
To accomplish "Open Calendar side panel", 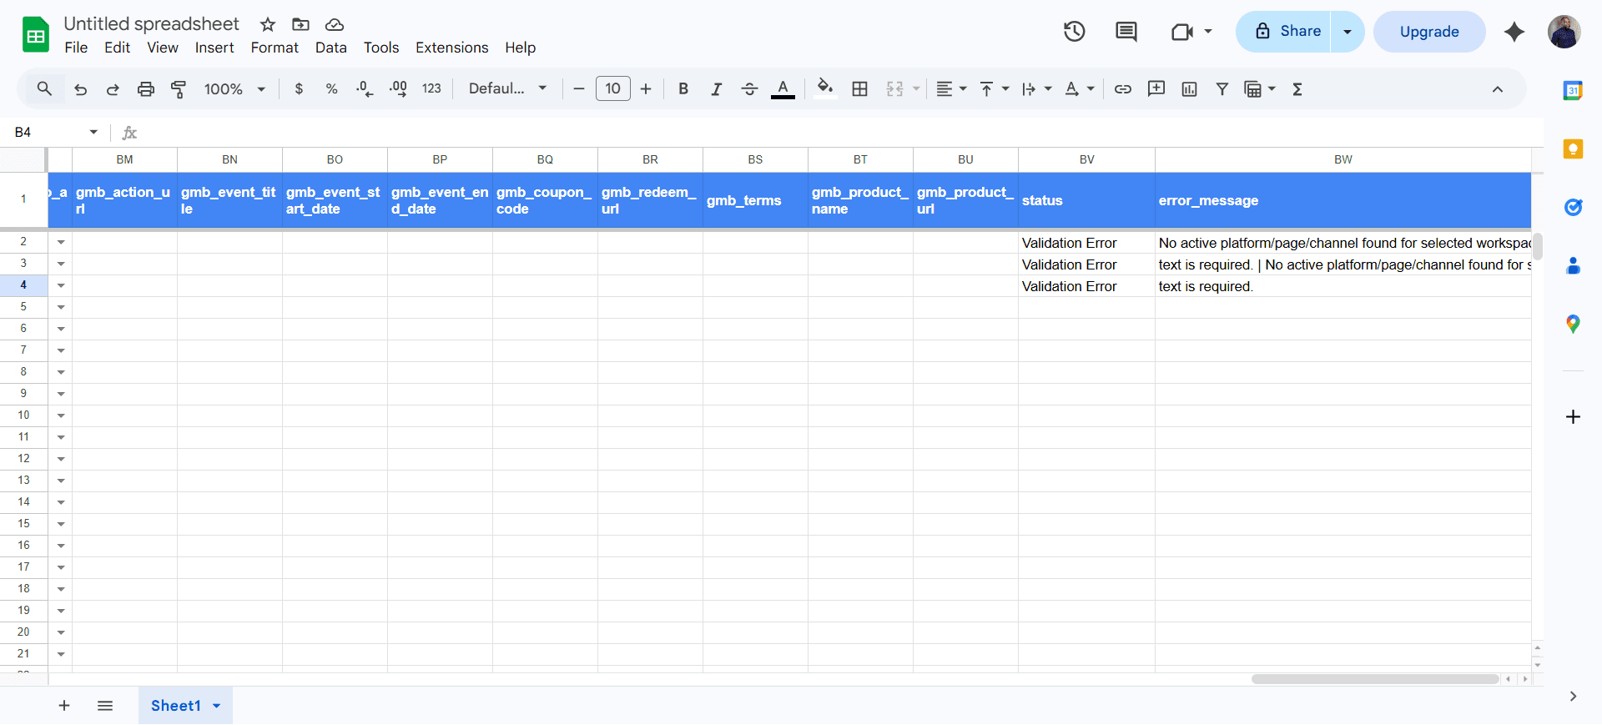I will point(1573,90).
